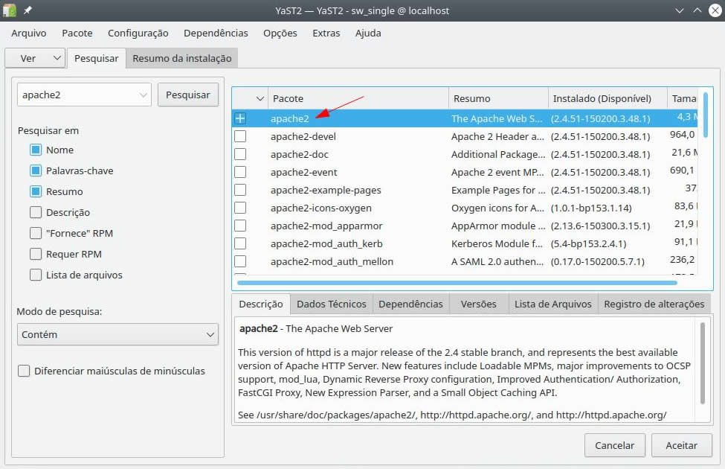This screenshot has width=725, height=469.
Task: Open the Dependências menu
Action: point(216,33)
